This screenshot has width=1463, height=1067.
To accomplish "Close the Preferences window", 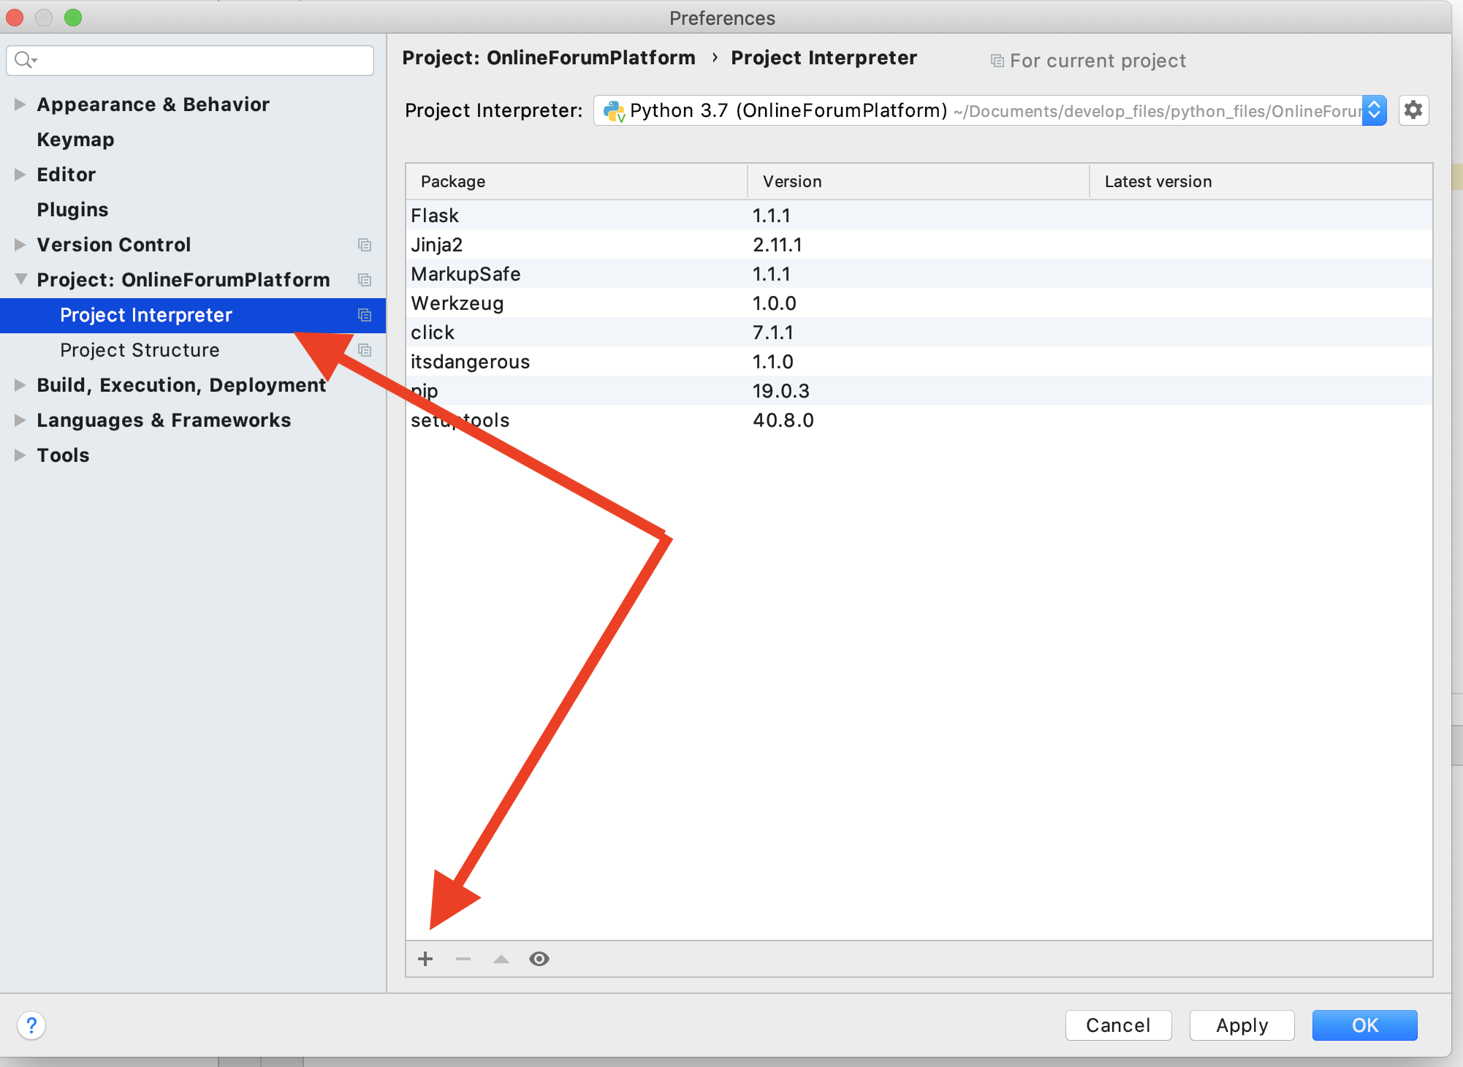I will coord(15,18).
